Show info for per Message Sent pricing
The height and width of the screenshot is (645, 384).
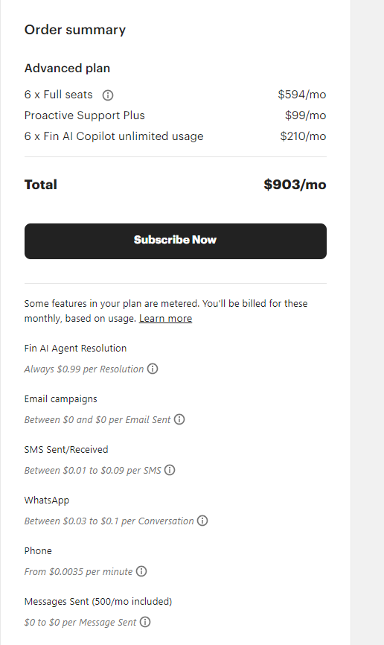click(x=145, y=622)
